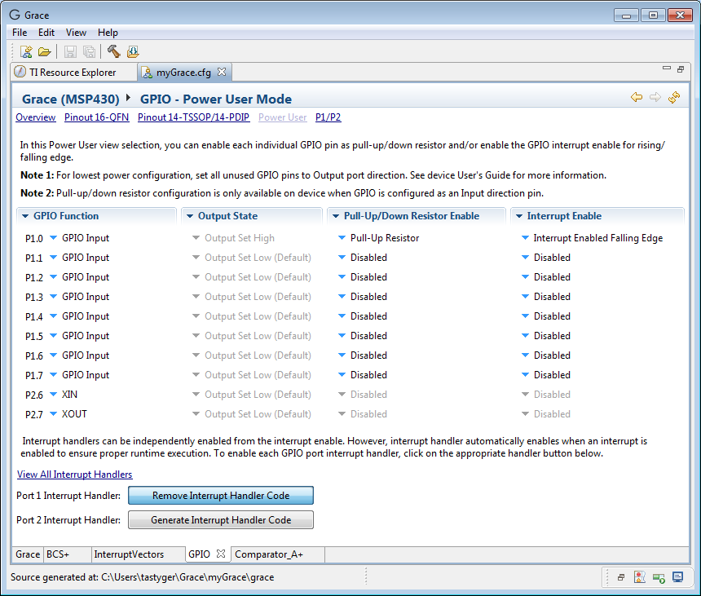Open P1.0 Pull-Up Resistor dropdown
This screenshot has height=596, width=701.
pyautogui.click(x=342, y=238)
